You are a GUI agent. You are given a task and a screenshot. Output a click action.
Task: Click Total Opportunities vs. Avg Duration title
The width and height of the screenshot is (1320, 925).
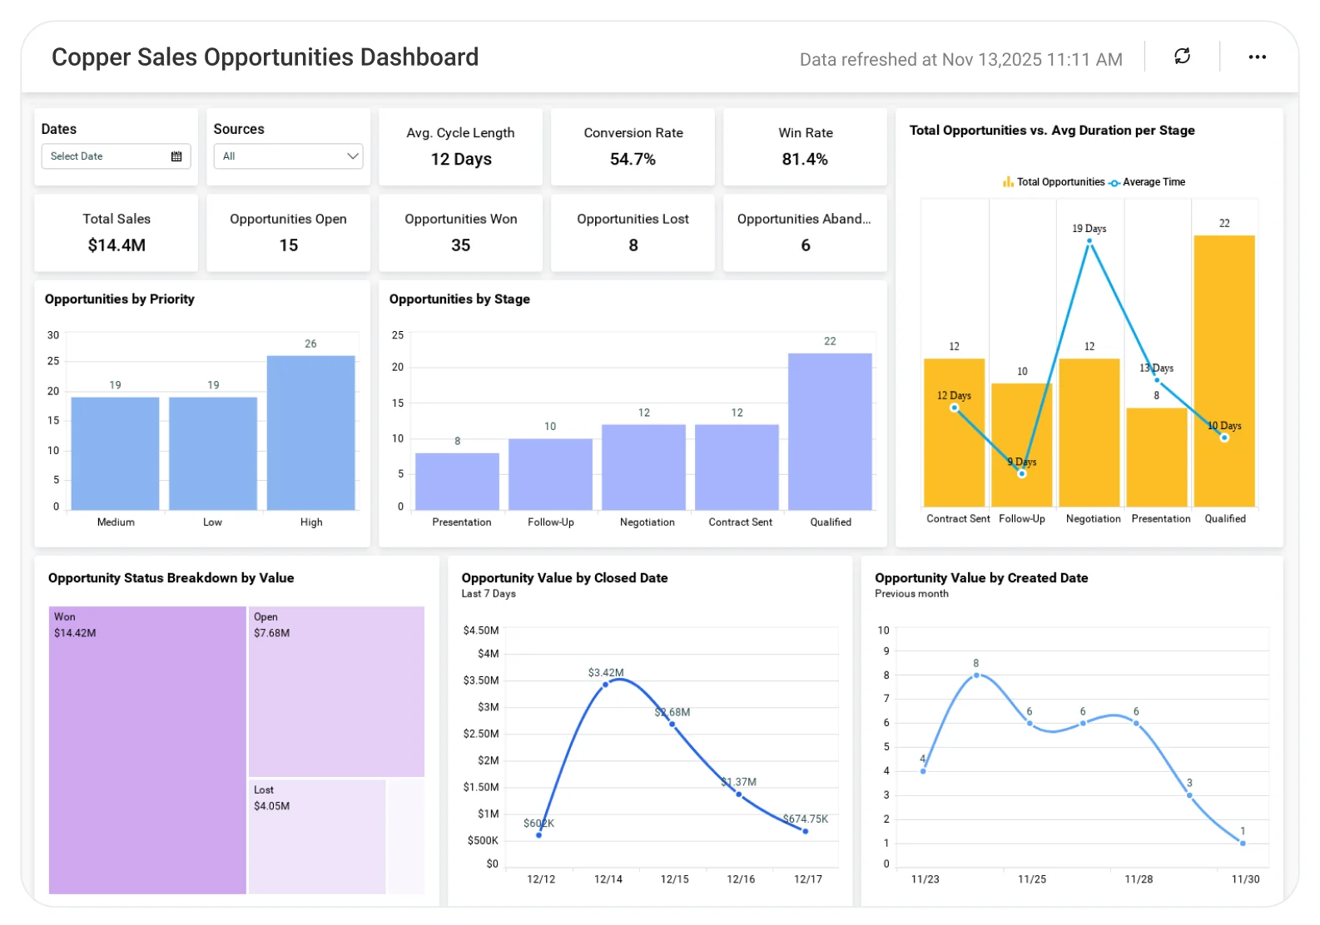(x=1052, y=131)
